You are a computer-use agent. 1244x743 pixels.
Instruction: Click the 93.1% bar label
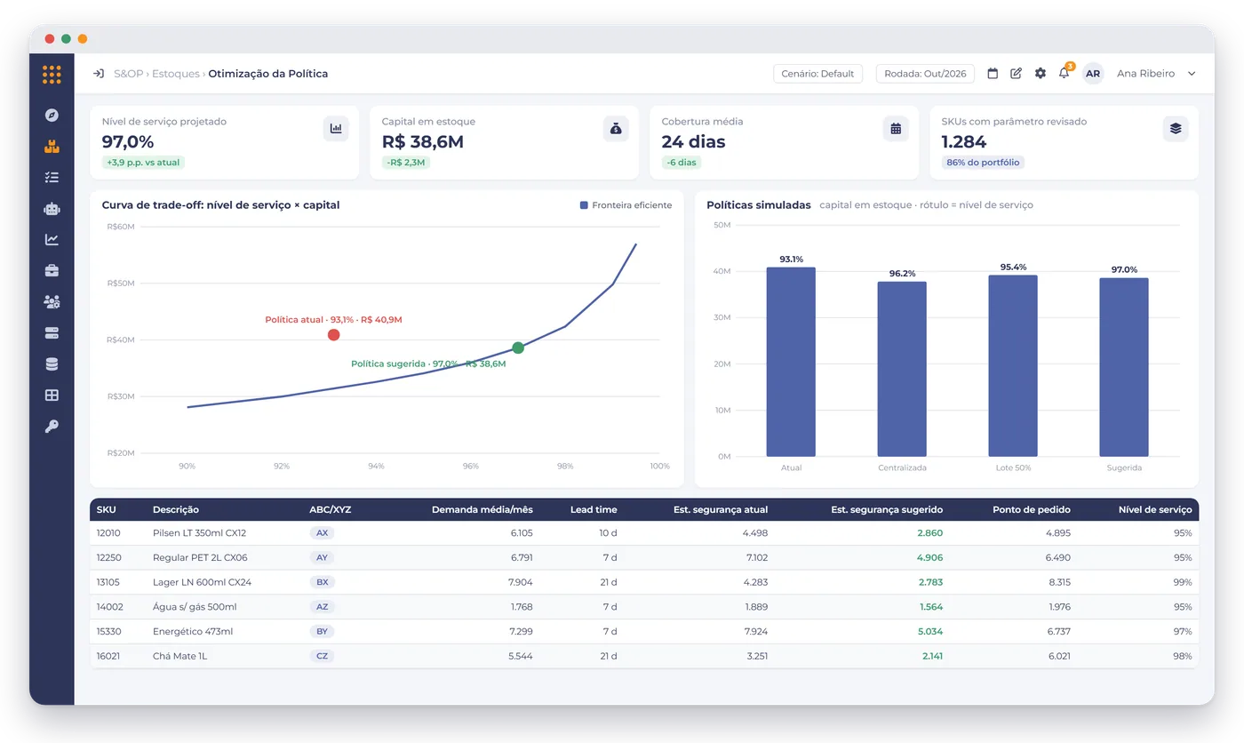click(x=791, y=260)
